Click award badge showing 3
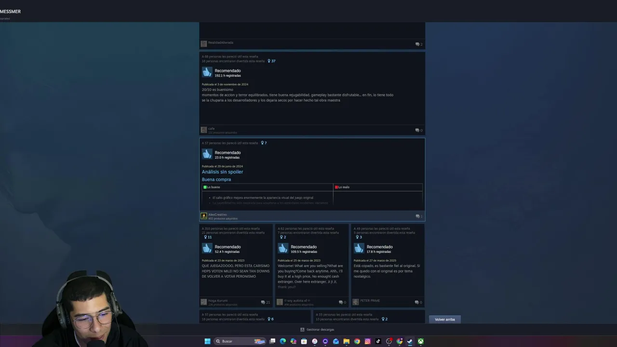The height and width of the screenshot is (347, 617). (358, 237)
